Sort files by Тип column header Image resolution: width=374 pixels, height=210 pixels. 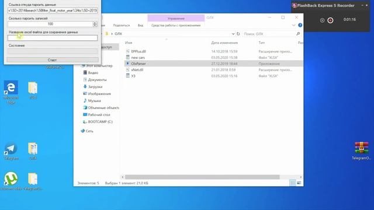[262, 43]
